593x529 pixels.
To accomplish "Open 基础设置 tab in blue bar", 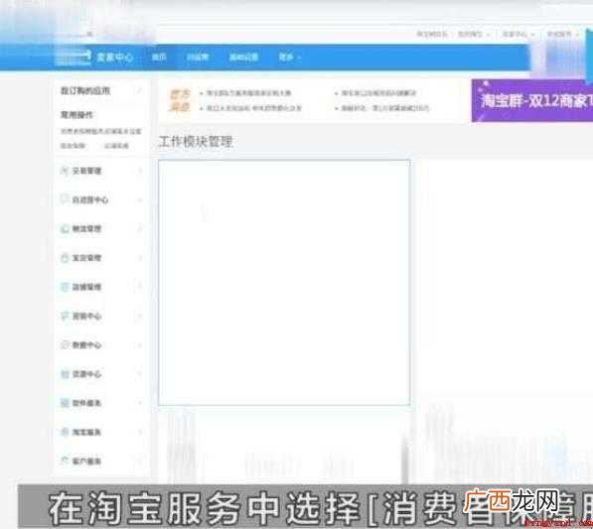I will pos(243,57).
